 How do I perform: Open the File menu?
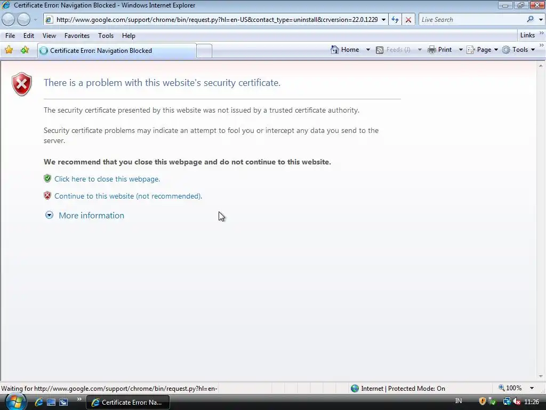(x=10, y=36)
